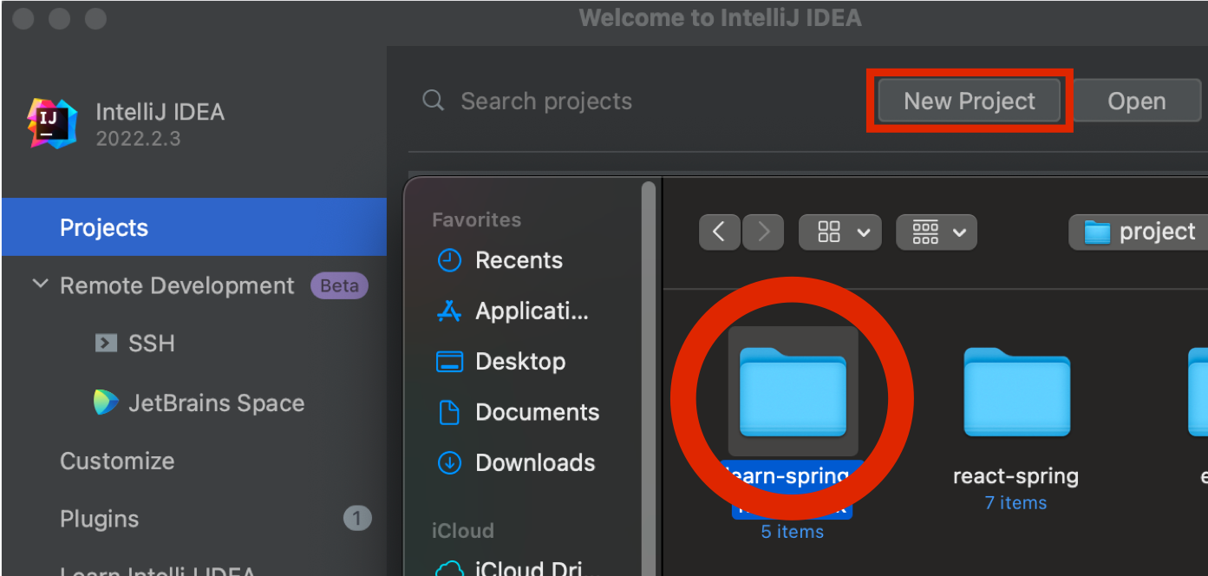Select Projects in the sidebar
The height and width of the screenshot is (576, 1208).
[193, 227]
